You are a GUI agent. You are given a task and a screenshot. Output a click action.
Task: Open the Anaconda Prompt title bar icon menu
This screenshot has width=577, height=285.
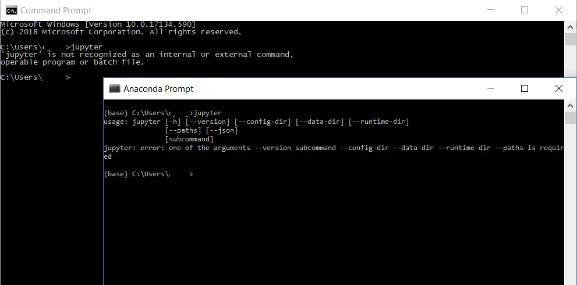pos(115,88)
